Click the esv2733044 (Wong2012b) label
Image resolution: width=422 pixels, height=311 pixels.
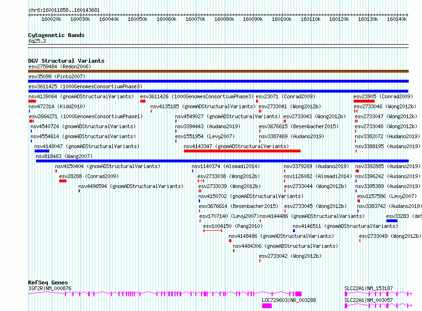(x=315, y=186)
